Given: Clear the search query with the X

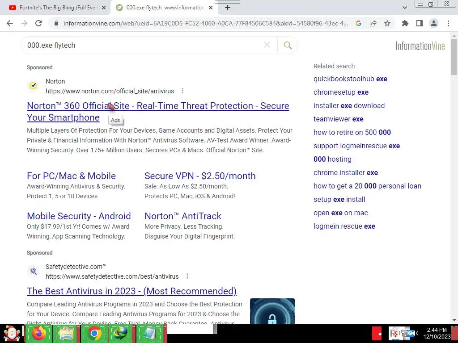Looking at the screenshot, I should (267, 45).
